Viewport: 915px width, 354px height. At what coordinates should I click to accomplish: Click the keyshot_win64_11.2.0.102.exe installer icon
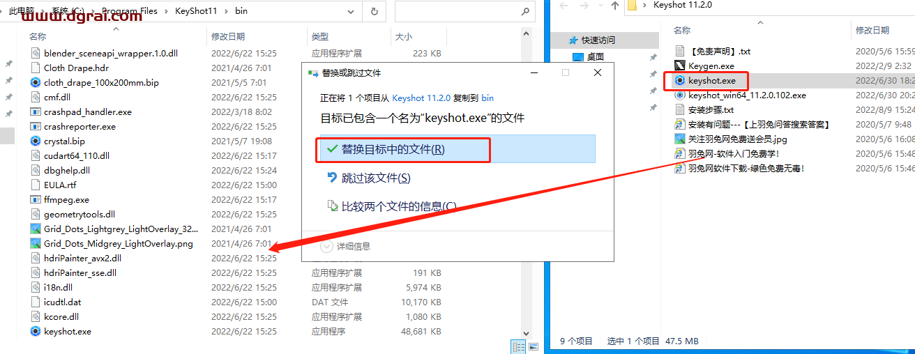coord(680,95)
